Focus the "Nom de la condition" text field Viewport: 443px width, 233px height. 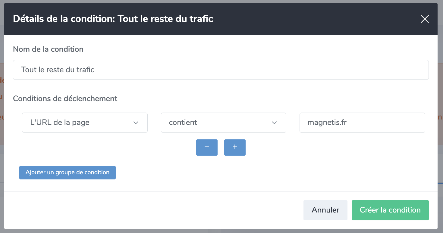pyautogui.click(x=221, y=70)
